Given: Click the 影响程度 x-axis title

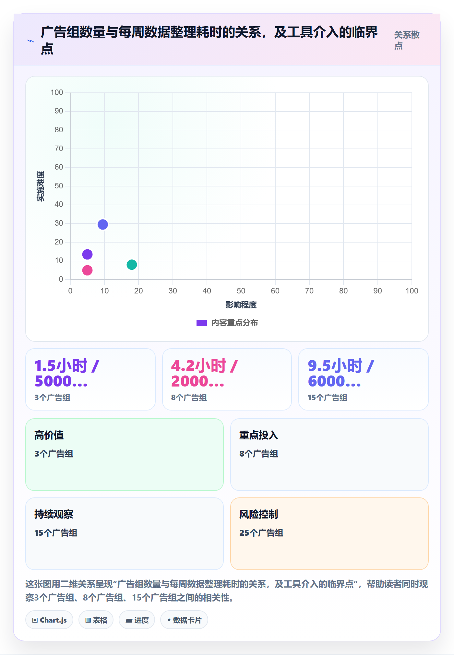Looking at the screenshot, I should point(241,305).
